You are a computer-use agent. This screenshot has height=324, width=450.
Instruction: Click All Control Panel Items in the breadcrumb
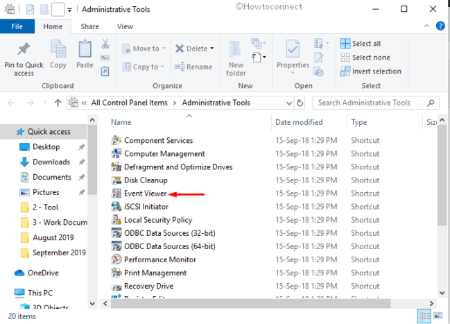click(x=129, y=103)
